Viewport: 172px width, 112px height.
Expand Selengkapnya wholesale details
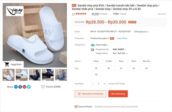point(141,32)
